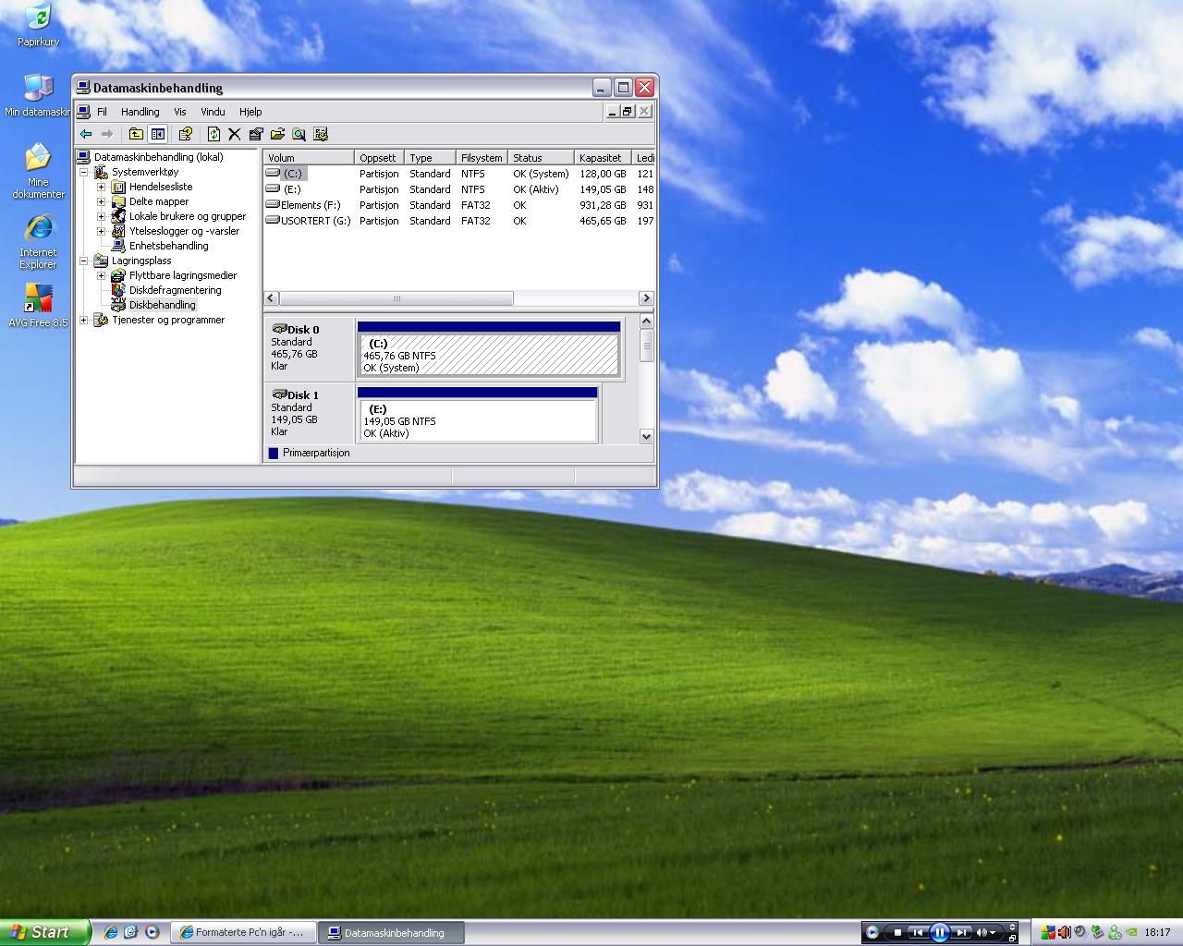The height and width of the screenshot is (946, 1183).
Task: Sort by the Type column header
Action: (x=430, y=158)
